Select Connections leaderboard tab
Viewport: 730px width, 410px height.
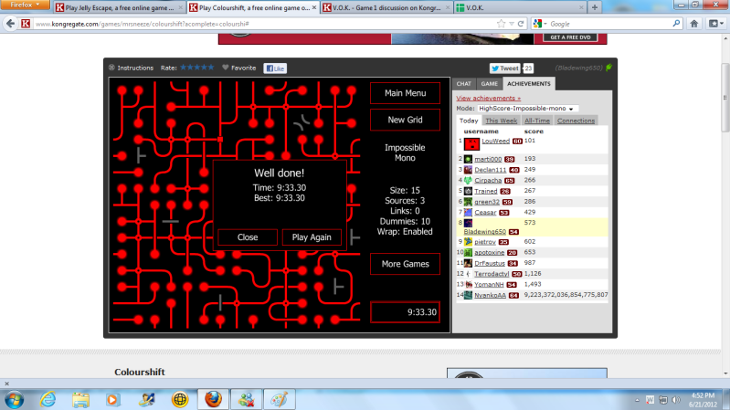click(576, 121)
